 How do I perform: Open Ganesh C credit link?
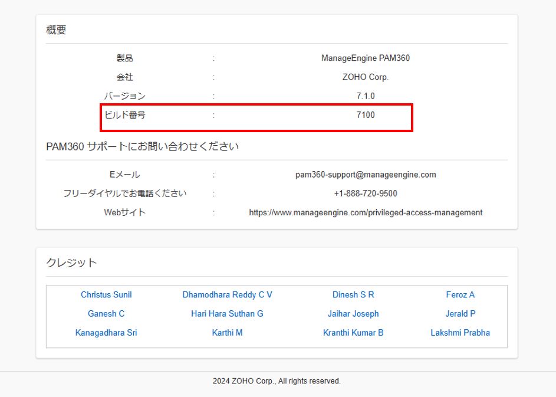point(106,314)
